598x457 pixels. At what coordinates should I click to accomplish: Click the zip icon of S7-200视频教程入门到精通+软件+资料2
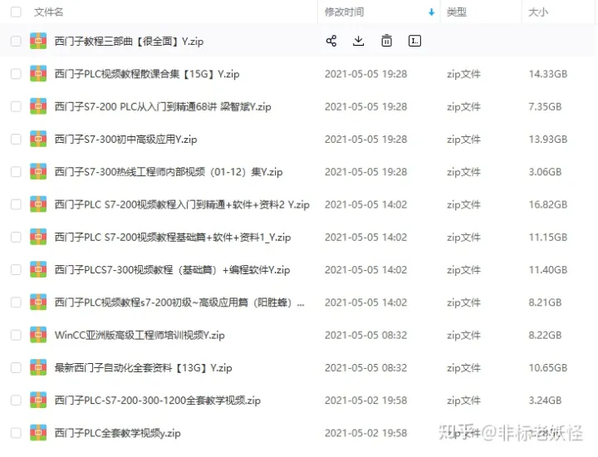[x=38, y=204]
